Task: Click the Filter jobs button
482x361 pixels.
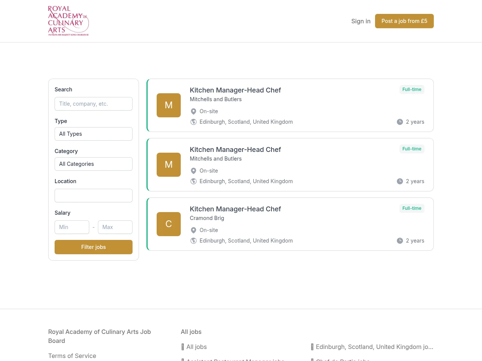Action: (93, 247)
